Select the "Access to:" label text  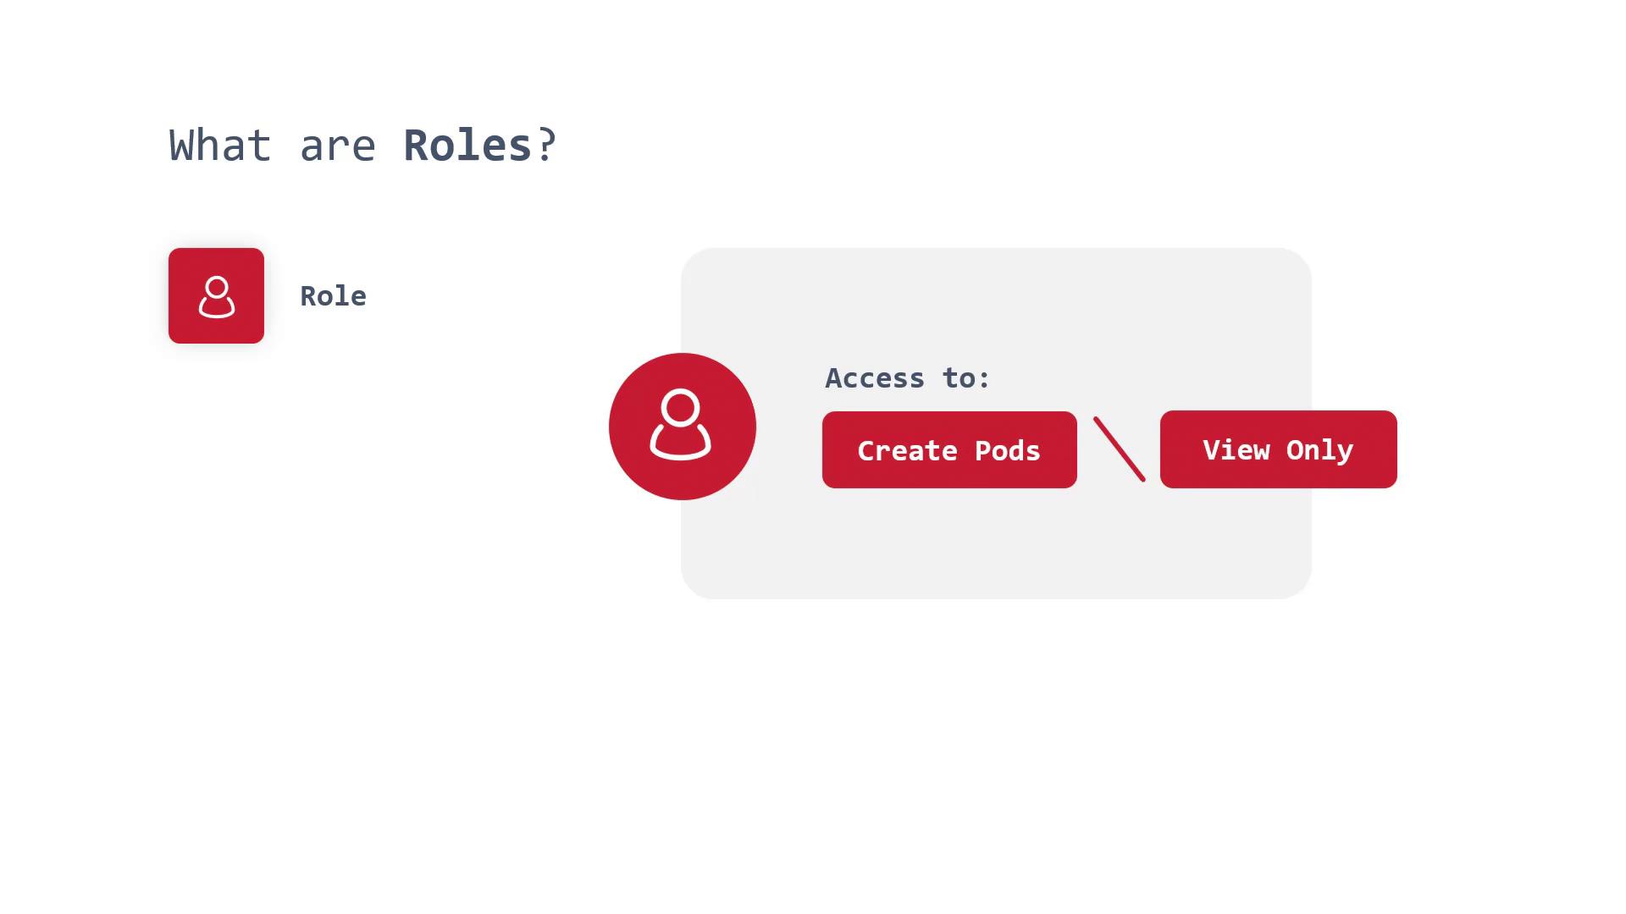(x=907, y=378)
